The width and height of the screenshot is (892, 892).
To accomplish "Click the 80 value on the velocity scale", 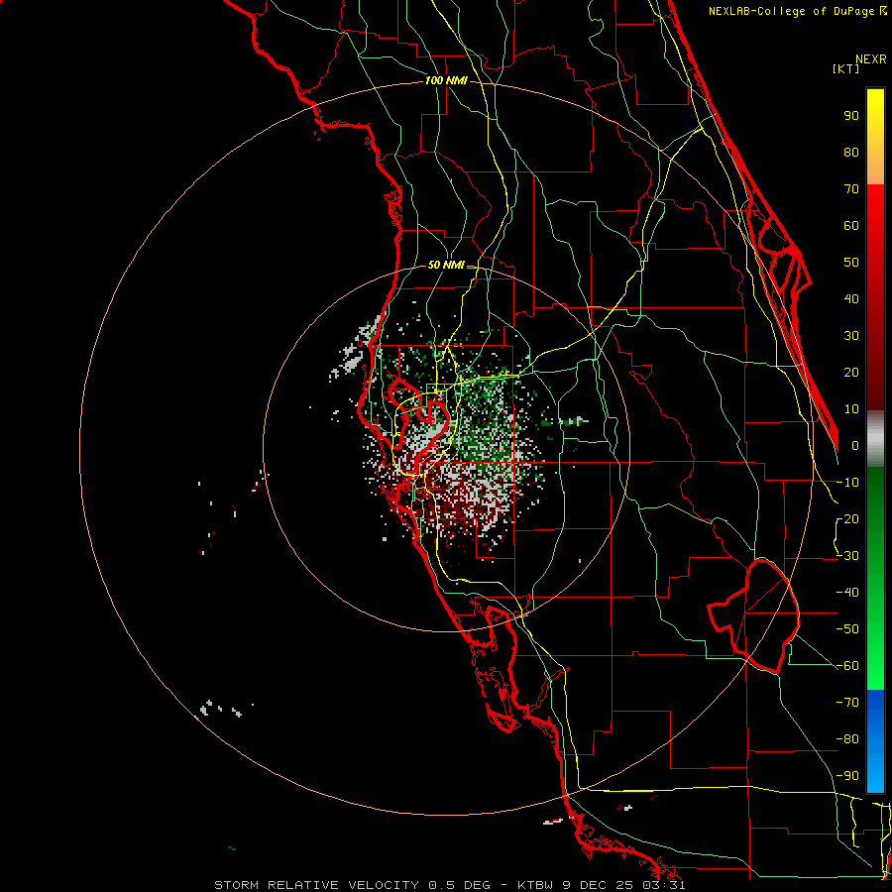I will click(x=851, y=152).
